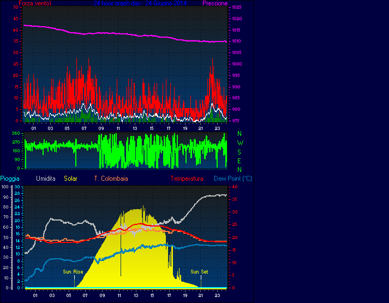Click the 995 pressure axis value
Image resolution: width=389 pixels, height=303 pixels.
(236, 75)
